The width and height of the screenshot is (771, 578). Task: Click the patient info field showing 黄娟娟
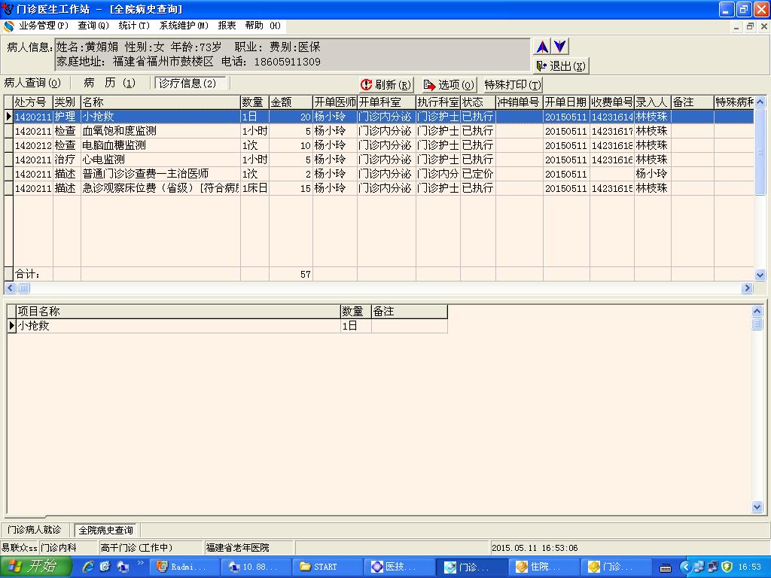[x=292, y=54]
